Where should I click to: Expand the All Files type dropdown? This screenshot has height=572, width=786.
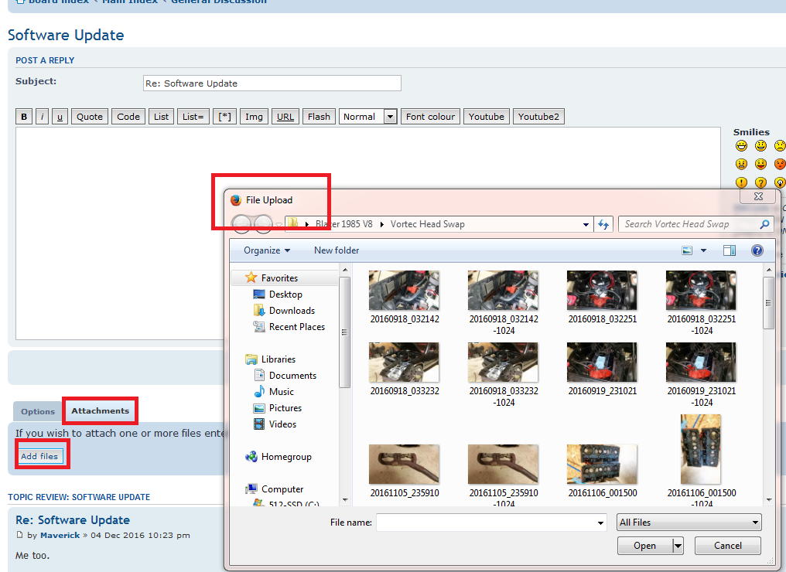689,523
